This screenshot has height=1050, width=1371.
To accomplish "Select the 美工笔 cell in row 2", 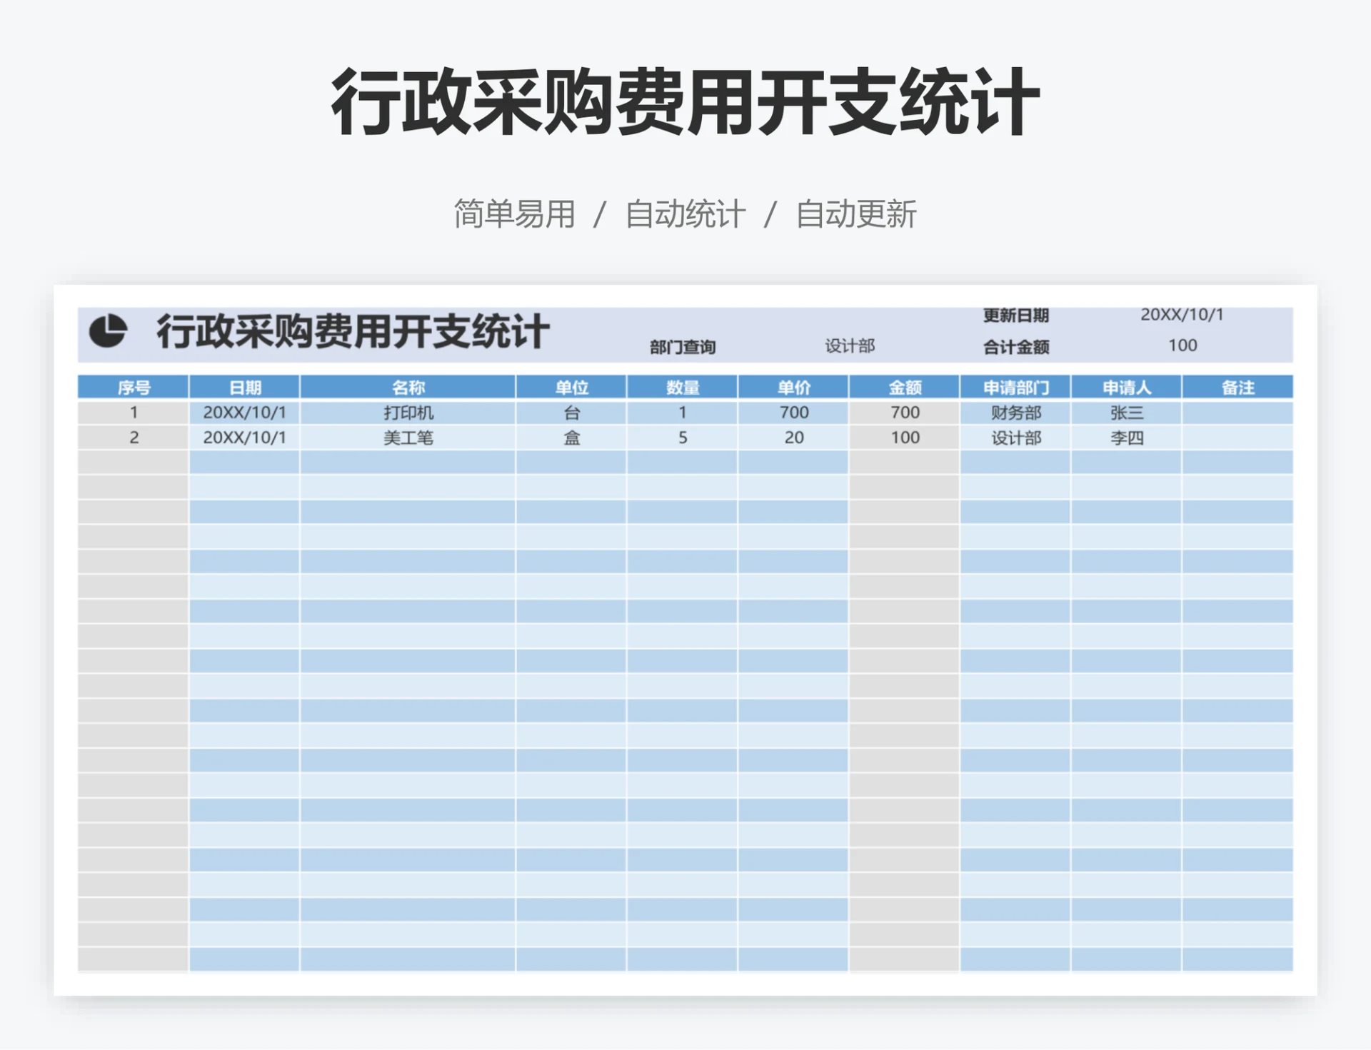I will click(x=407, y=438).
